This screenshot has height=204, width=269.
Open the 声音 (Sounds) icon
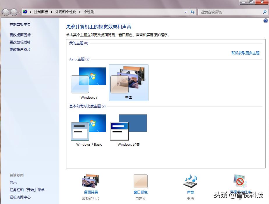point(190,181)
